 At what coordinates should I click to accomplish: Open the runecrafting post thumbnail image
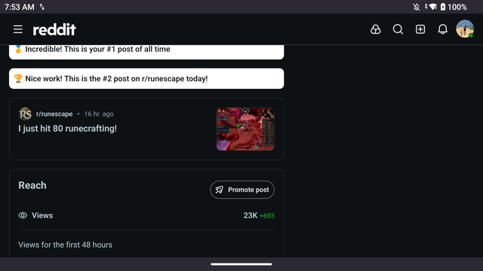coord(245,129)
